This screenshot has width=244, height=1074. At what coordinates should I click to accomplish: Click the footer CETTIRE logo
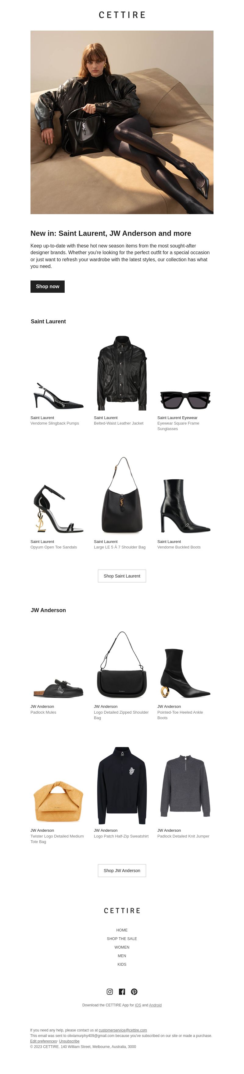pyautogui.click(x=122, y=911)
